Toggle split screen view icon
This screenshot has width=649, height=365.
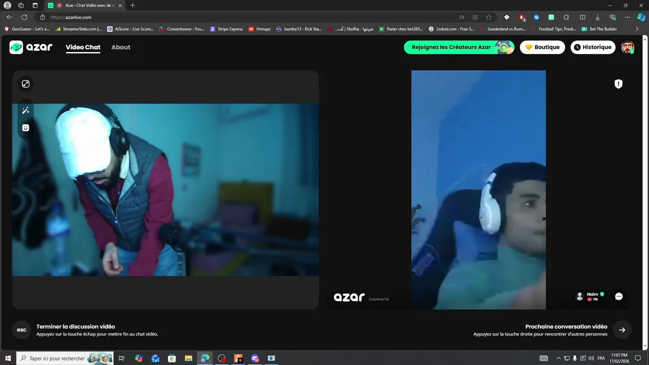(583, 17)
